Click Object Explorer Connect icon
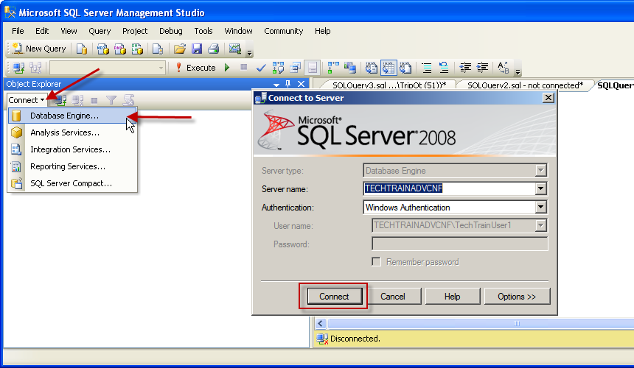 pyautogui.click(x=60, y=100)
